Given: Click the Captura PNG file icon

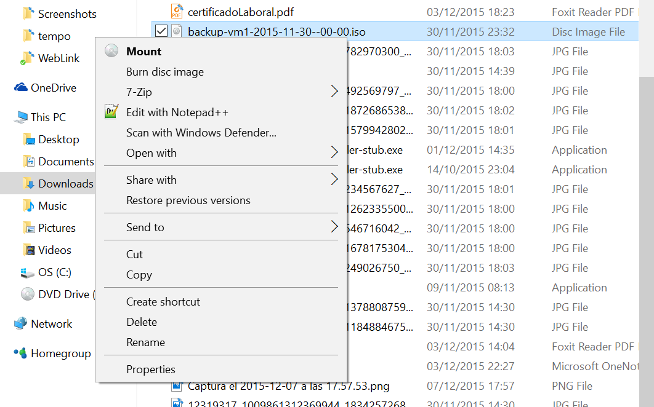Looking at the screenshot, I should (177, 386).
